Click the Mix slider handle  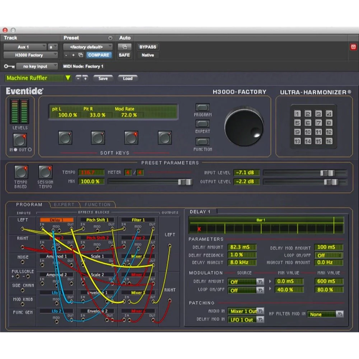185,182
